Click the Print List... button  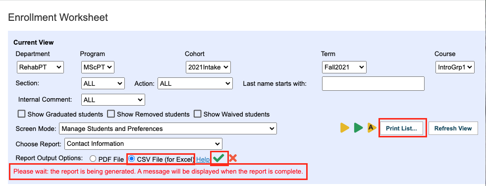(401, 128)
